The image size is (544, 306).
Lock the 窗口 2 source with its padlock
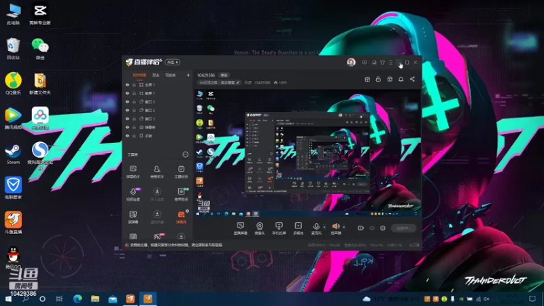tap(134, 110)
